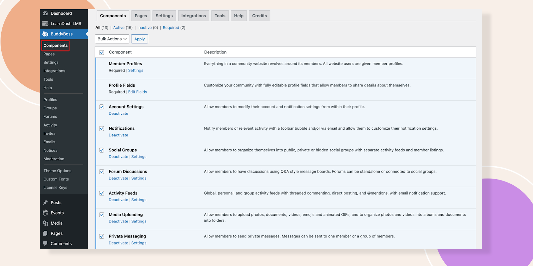The height and width of the screenshot is (266, 533).
Task: Switch to the Help tab
Action: pyautogui.click(x=239, y=16)
